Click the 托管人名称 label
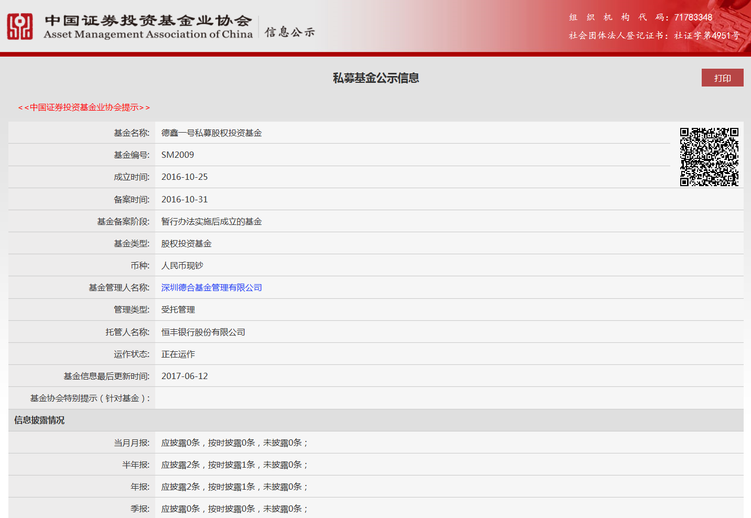Image resolution: width=751 pixels, height=518 pixels. point(127,332)
